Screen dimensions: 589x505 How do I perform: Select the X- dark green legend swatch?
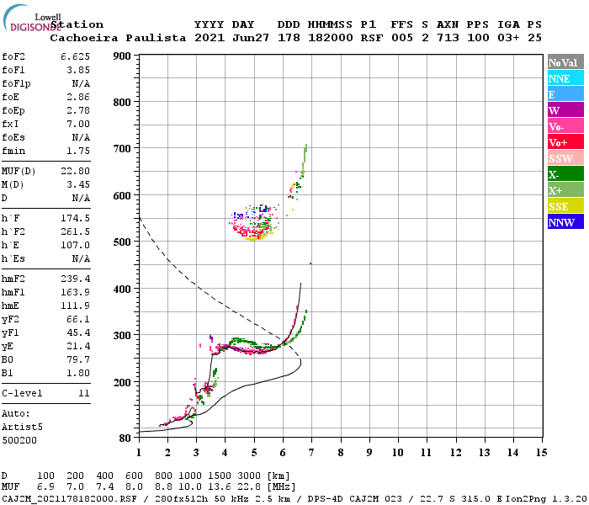(x=565, y=174)
